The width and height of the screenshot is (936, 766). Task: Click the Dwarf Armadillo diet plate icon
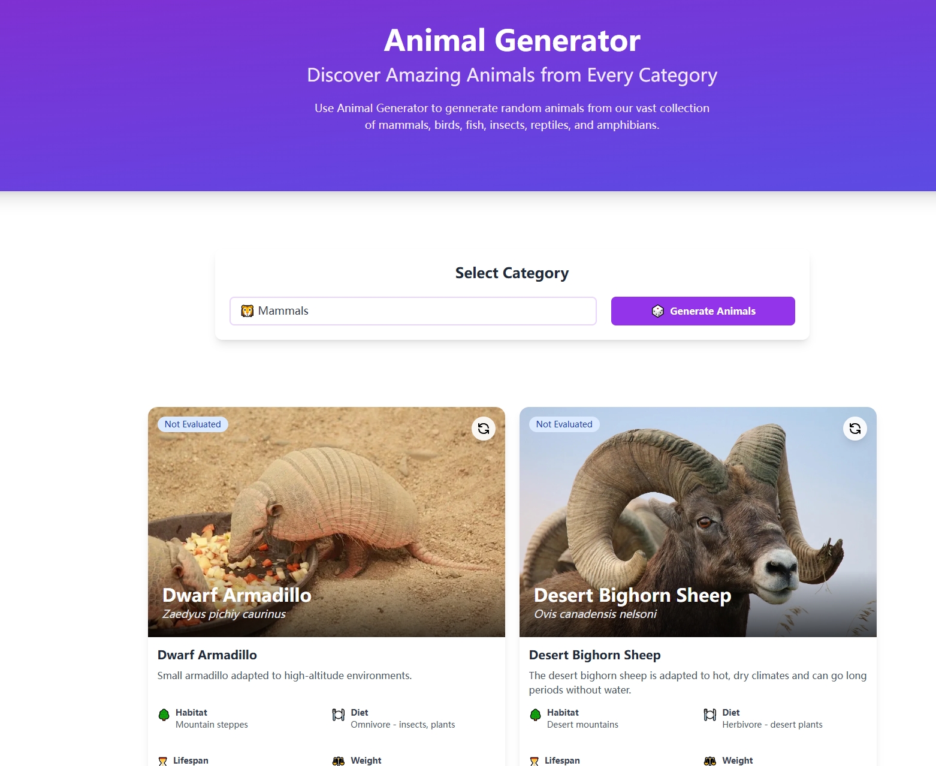[339, 714]
